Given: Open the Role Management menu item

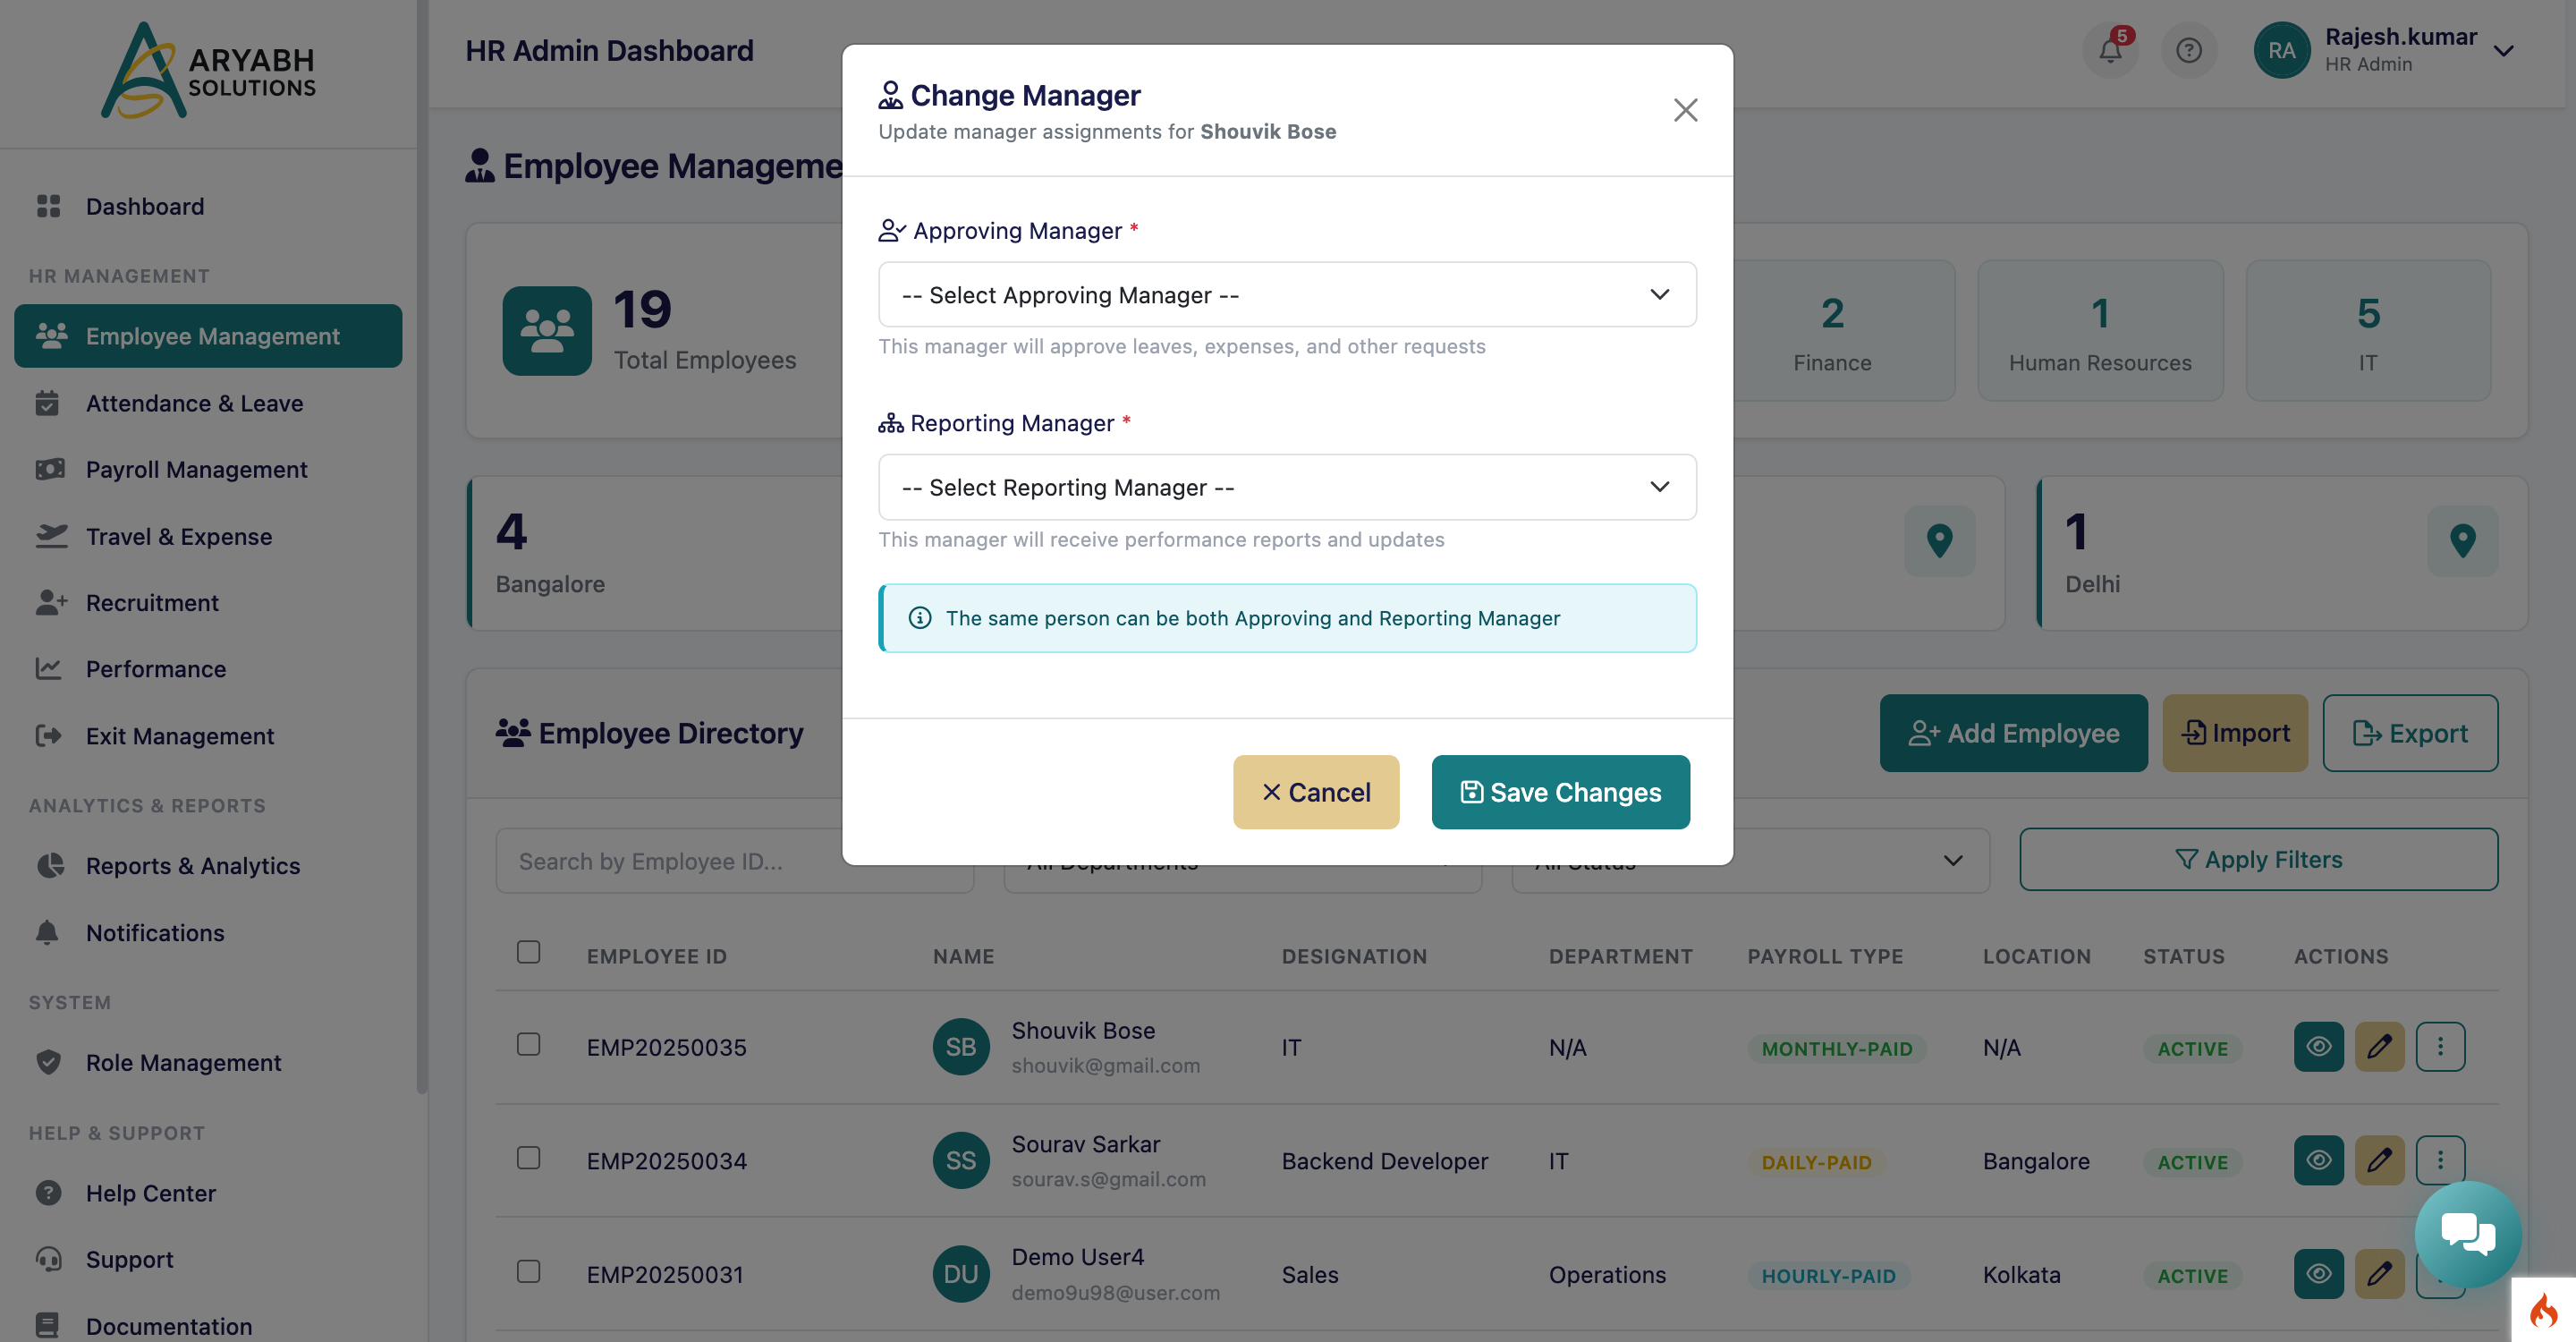Looking at the screenshot, I should click(183, 1062).
